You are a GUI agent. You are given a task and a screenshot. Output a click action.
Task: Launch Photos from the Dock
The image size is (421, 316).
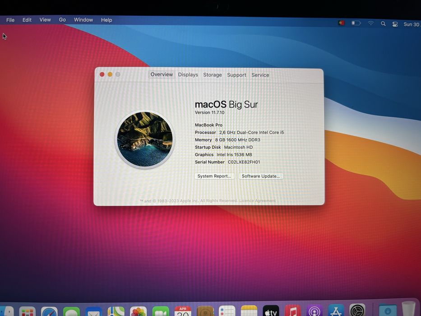coord(138,311)
